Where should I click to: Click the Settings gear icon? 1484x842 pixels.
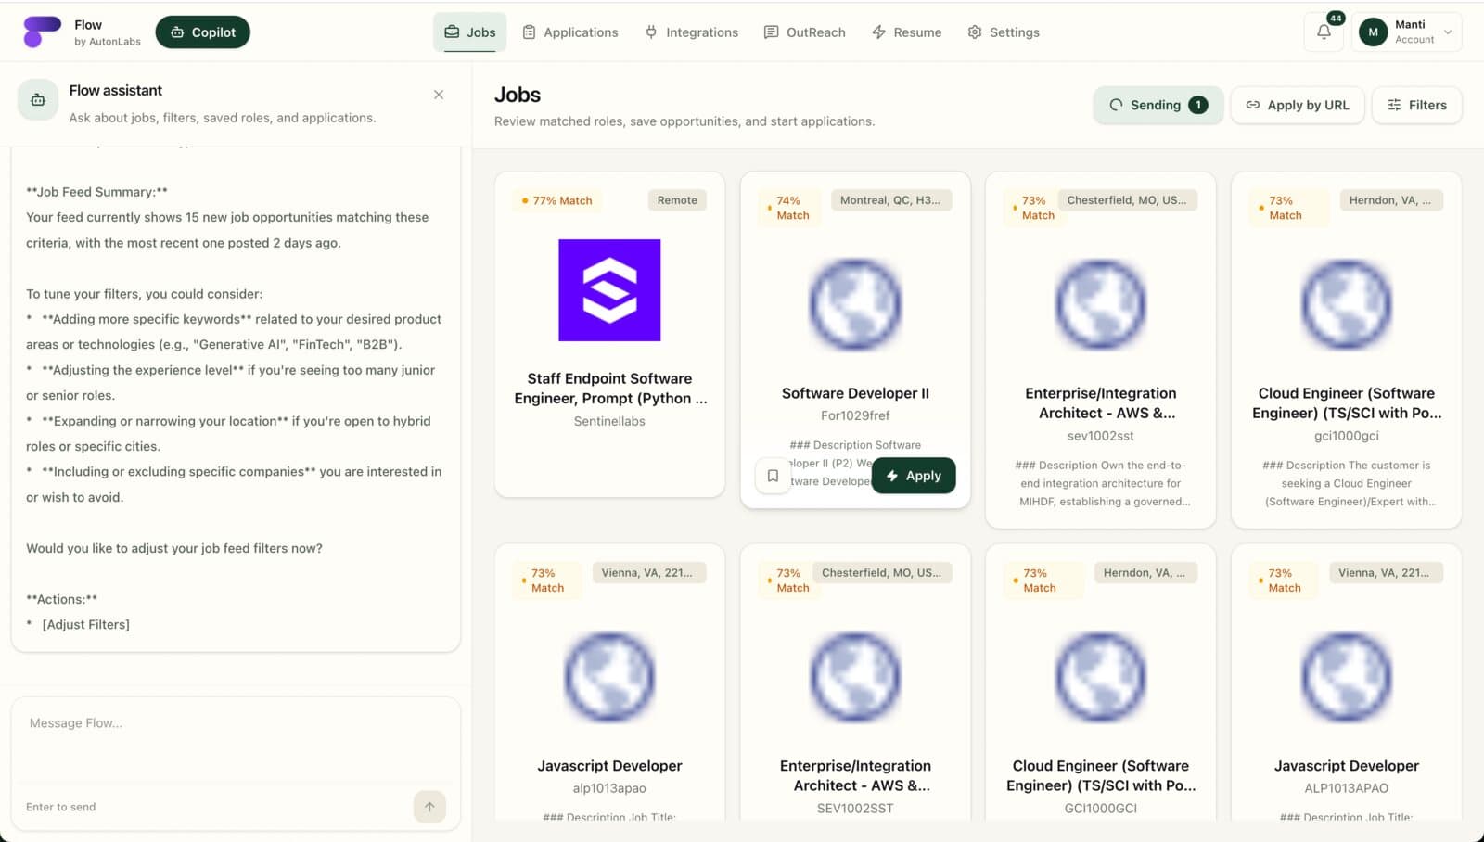[974, 32]
